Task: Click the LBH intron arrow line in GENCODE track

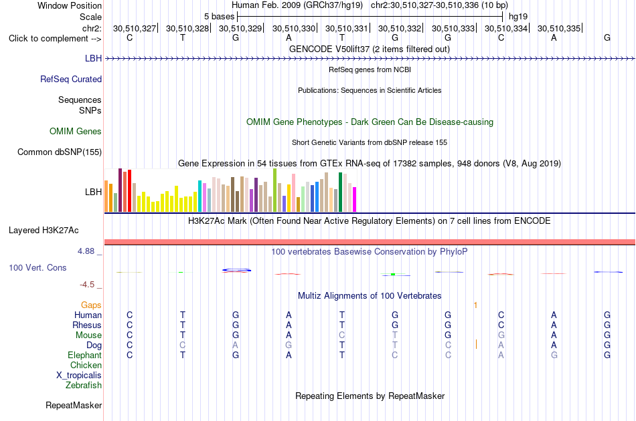Action: tap(370, 59)
